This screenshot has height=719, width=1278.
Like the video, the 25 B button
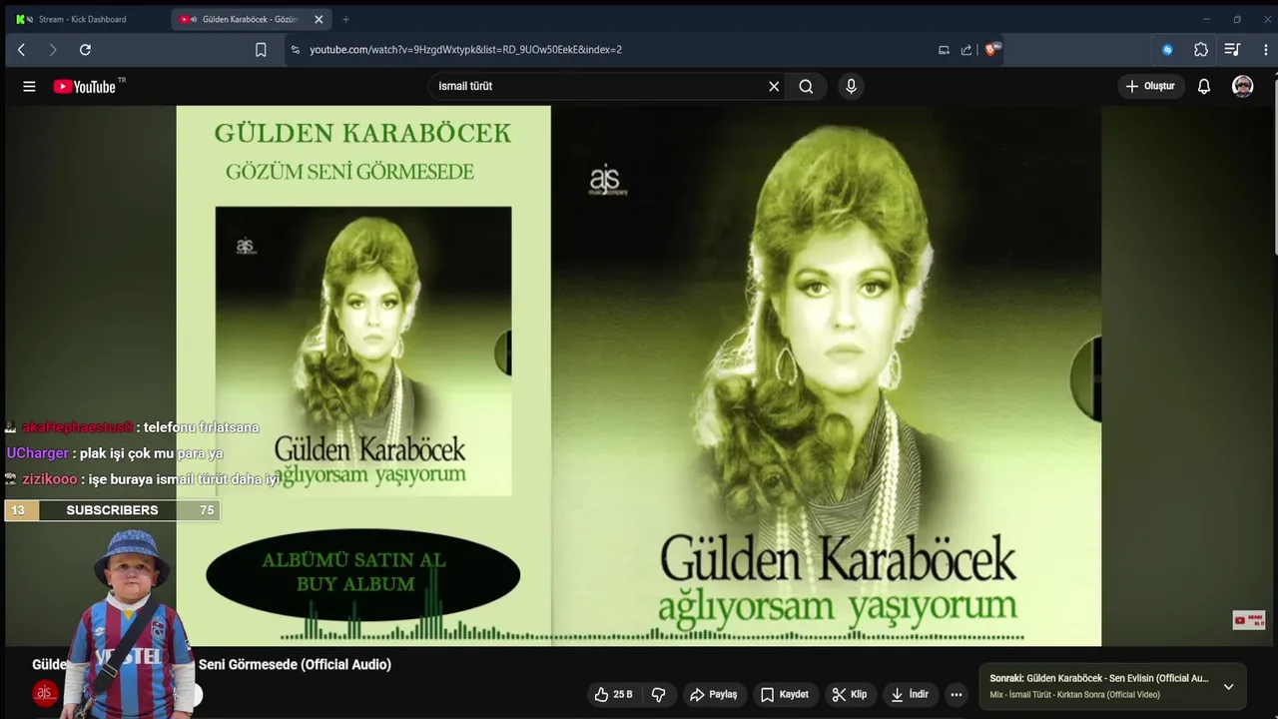613,694
